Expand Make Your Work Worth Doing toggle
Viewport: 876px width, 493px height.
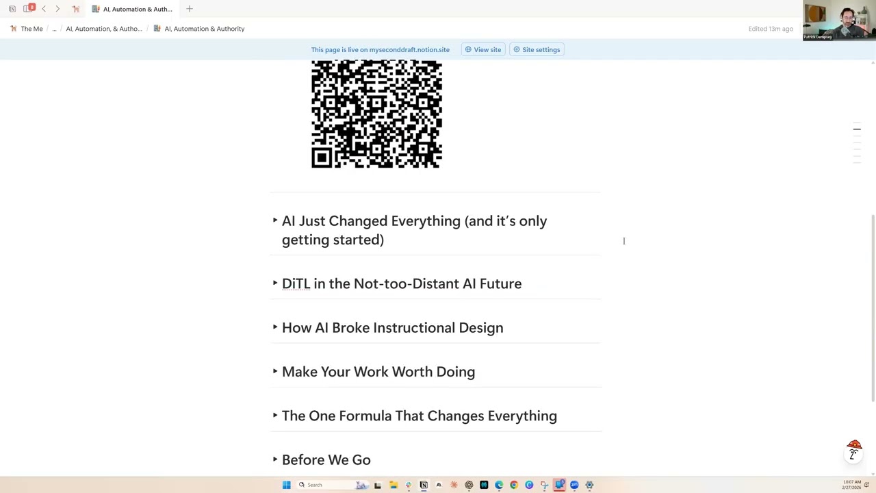coord(275,371)
